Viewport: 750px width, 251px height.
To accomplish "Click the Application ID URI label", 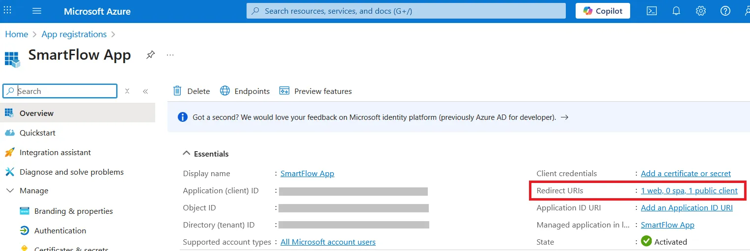I will point(569,208).
